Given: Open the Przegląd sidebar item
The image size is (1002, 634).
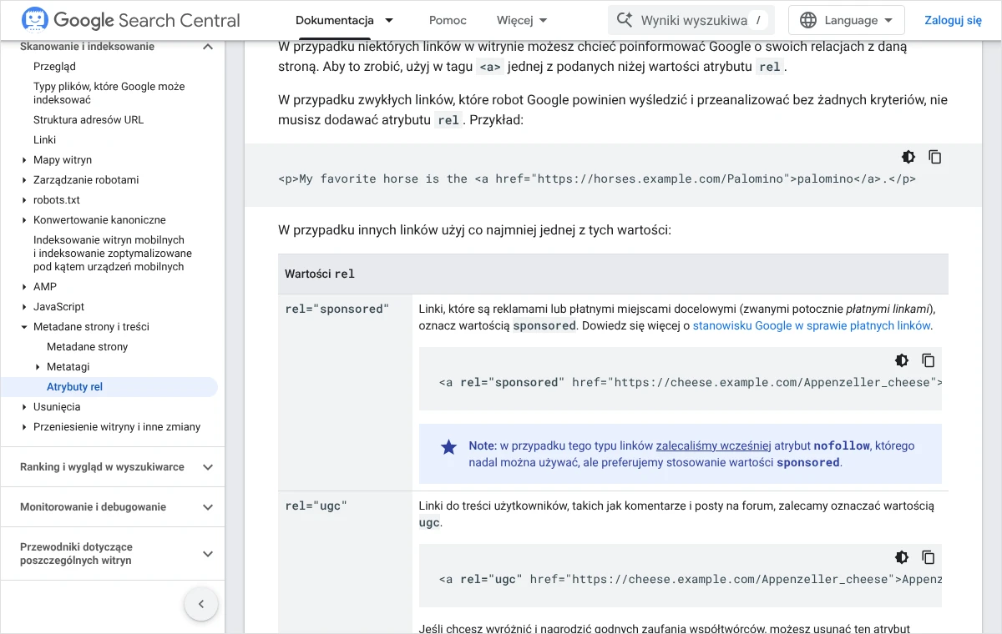Looking at the screenshot, I should 54,67.
